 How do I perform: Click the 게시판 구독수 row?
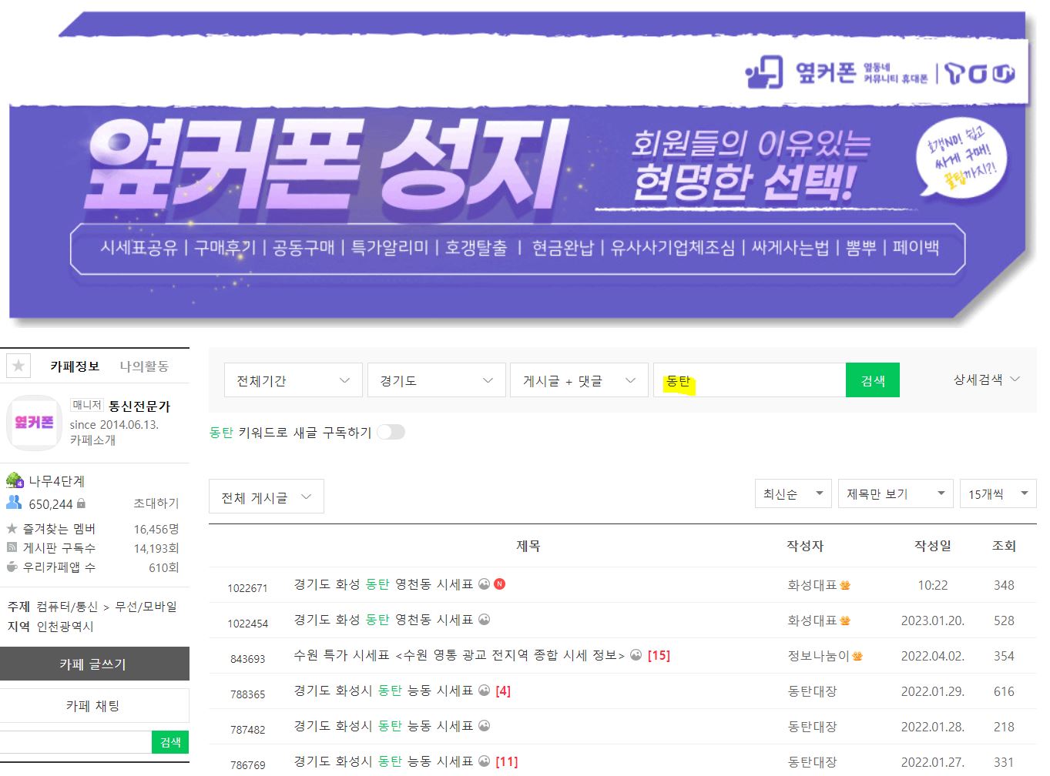pyautogui.click(x=92, y=548)
